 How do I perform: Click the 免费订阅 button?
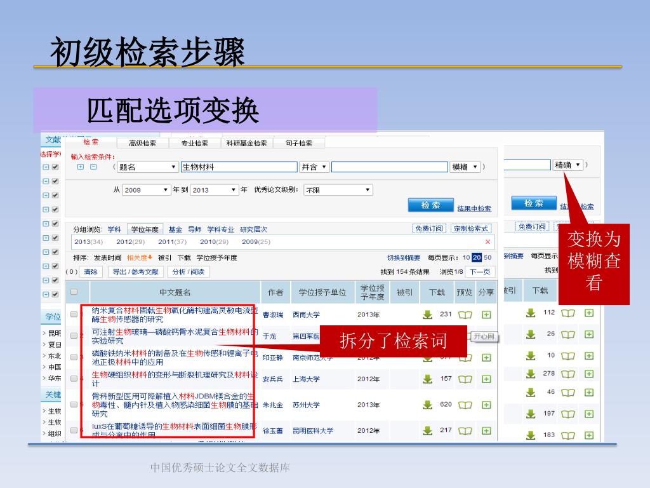coord(429,229)
